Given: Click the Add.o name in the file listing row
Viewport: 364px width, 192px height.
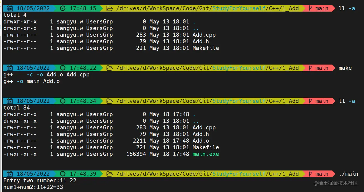Looking at the screenshot, I should click(x=201, y=141).
